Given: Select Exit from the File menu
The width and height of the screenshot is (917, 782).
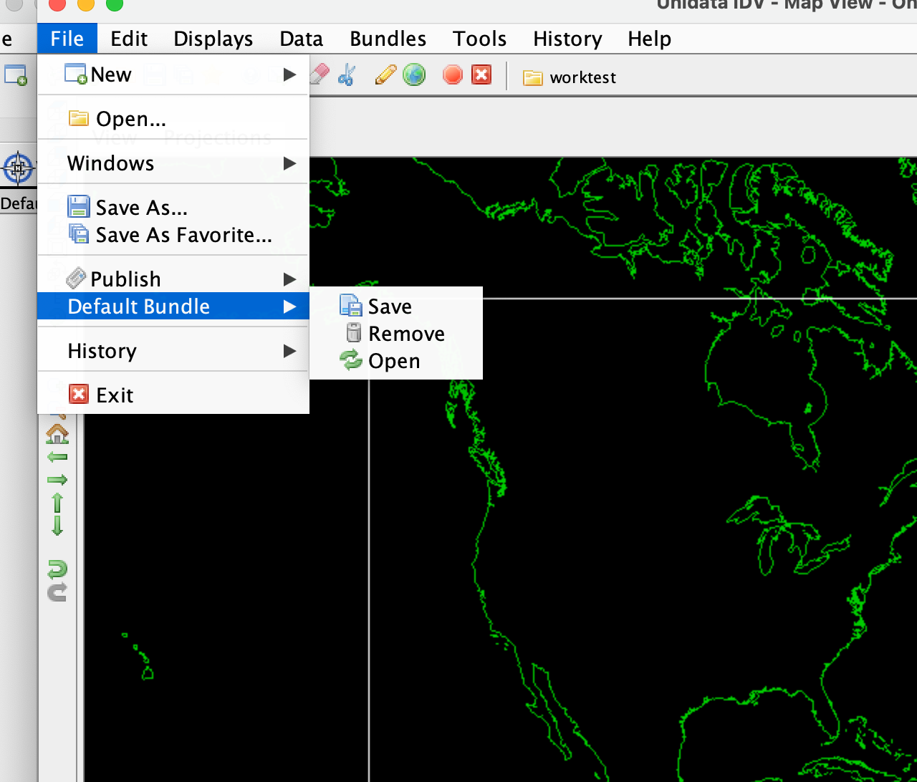Looking at the screenshot, I should [114, 395].
